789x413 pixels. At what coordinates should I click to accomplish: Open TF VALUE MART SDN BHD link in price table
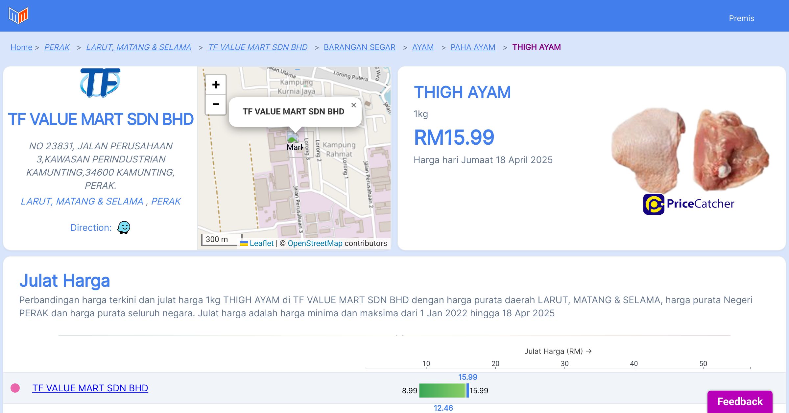click(x=90, y=388)
